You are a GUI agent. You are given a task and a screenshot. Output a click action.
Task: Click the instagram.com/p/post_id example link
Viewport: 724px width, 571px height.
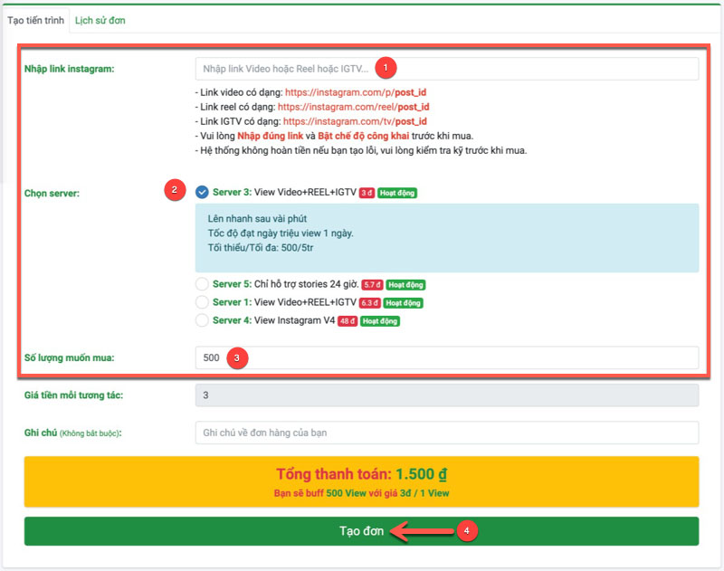click(x=356, y=92)
